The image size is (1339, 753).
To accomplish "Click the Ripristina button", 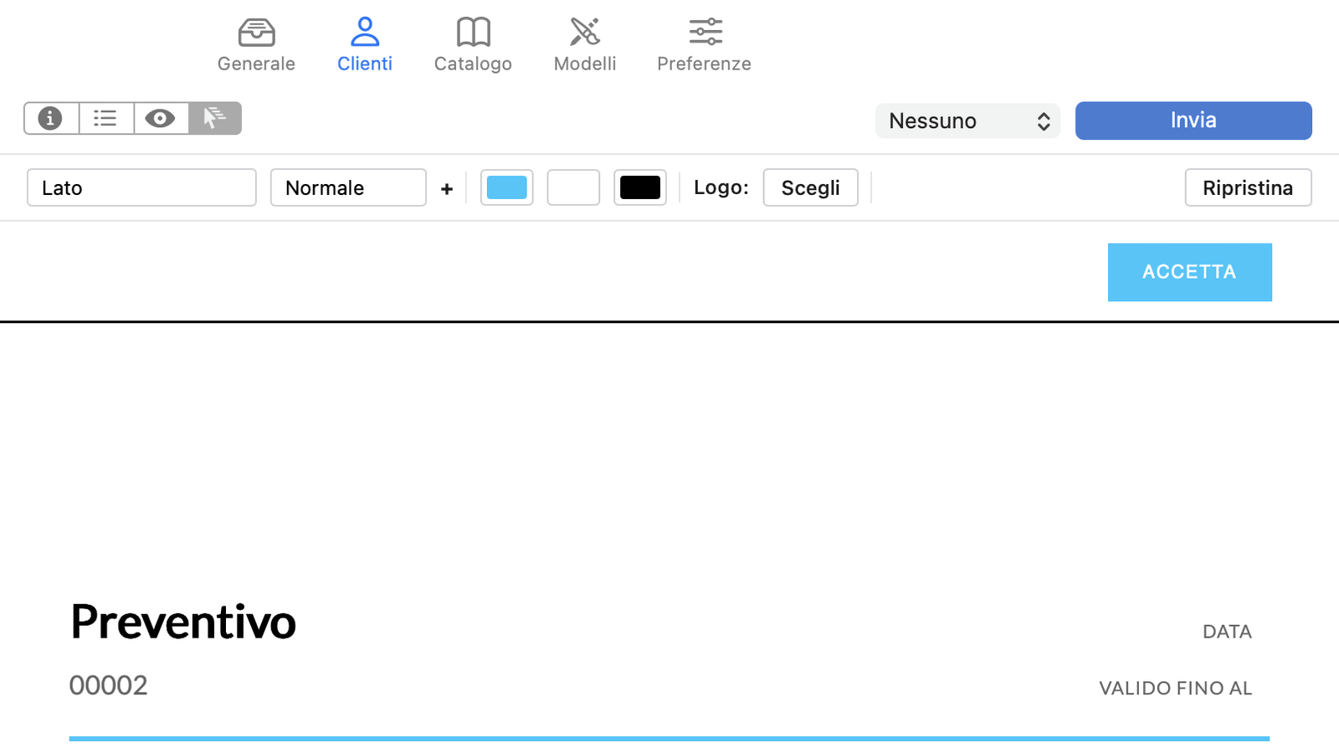I will tap(1247, 187).
